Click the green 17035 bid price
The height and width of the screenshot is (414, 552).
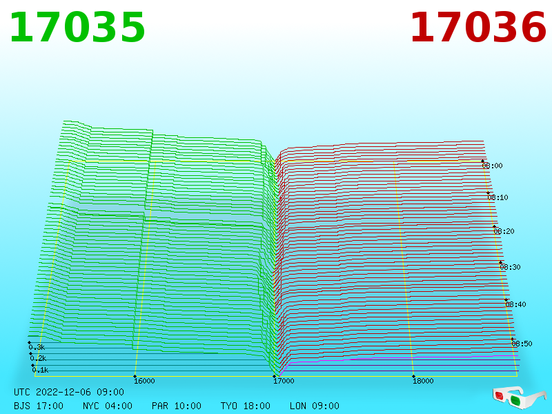click(77, 28)
